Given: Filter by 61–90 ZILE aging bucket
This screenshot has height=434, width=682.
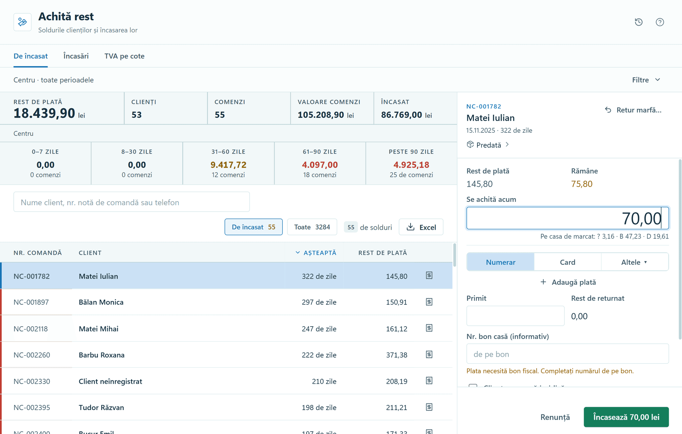Looking at the screenshot, I should (x=320, y=163).
